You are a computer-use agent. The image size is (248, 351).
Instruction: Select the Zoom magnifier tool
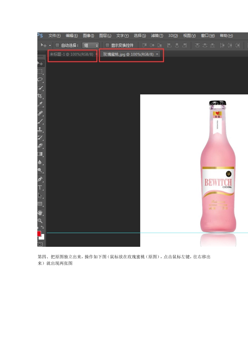click(40, 221)
